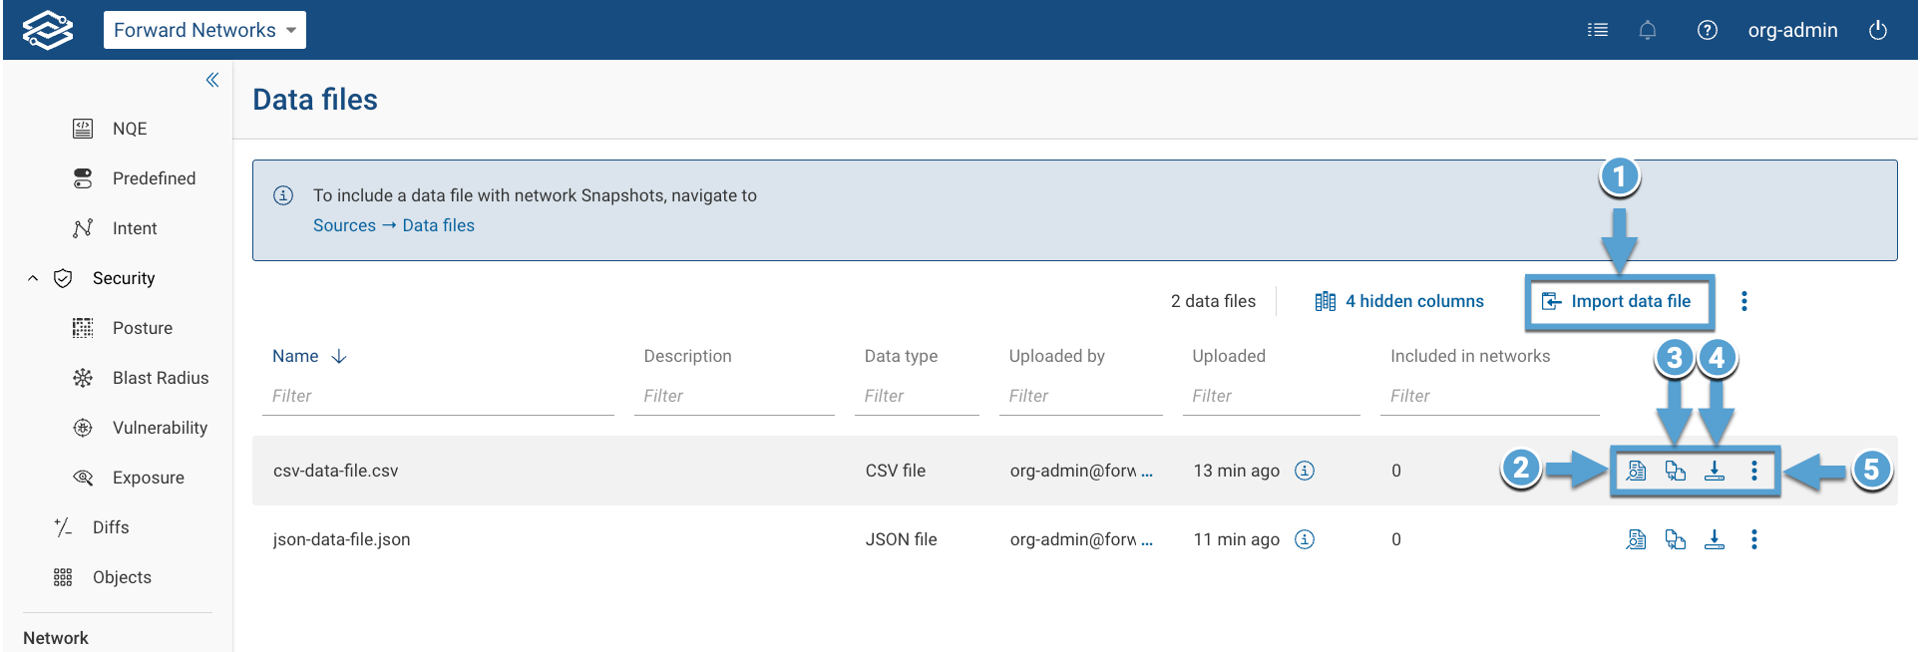
Task: Sort by the Name column header
Action: pyautogui.click(x=309, y=356)
